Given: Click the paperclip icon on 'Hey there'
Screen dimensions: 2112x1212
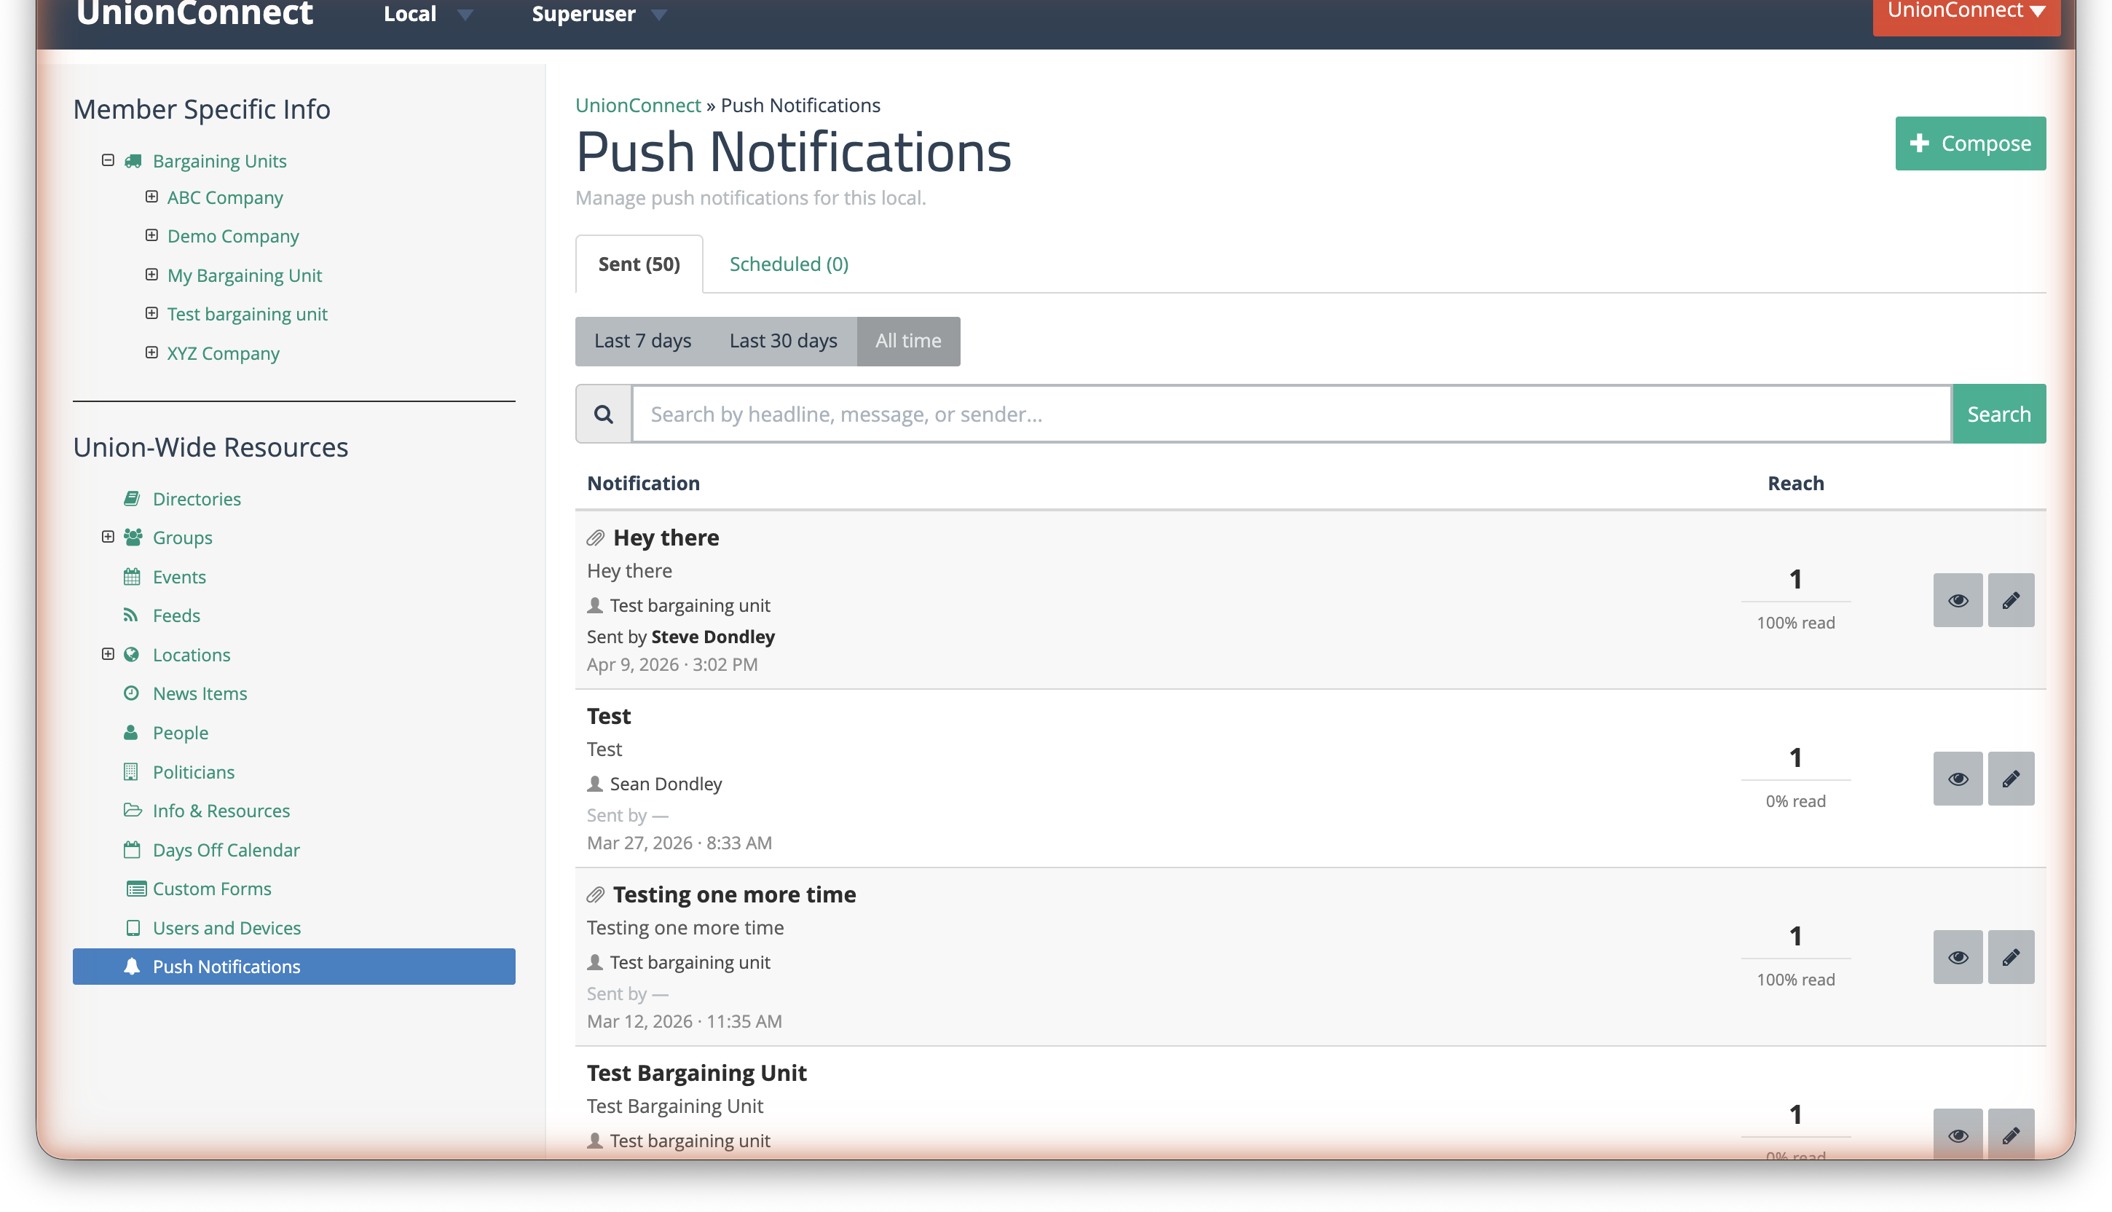Looking at the screenshot, I should pos(596,538).
